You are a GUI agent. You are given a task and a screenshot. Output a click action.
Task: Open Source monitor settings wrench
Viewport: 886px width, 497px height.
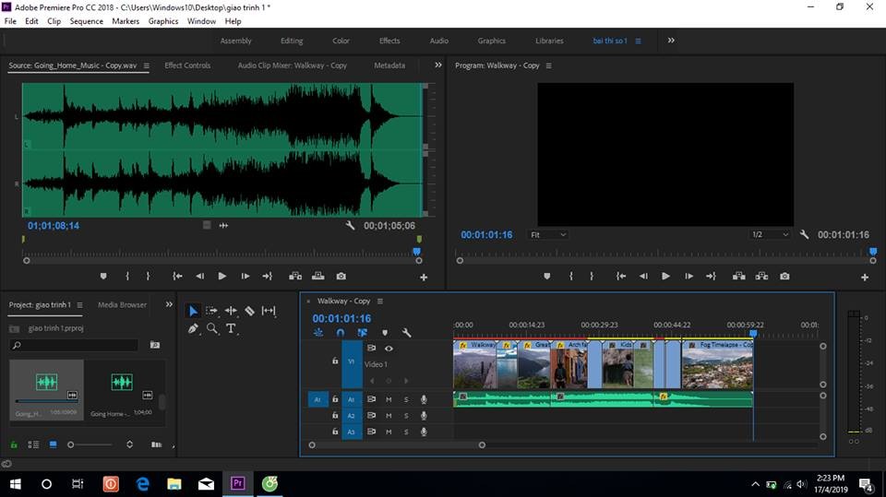pyautogui.click(x=351, y=225)
